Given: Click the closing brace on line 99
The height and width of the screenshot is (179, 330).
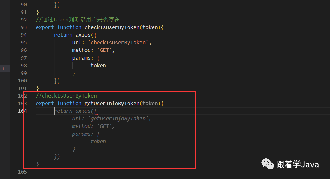Looking at the screenshot, I should (74, 73).
